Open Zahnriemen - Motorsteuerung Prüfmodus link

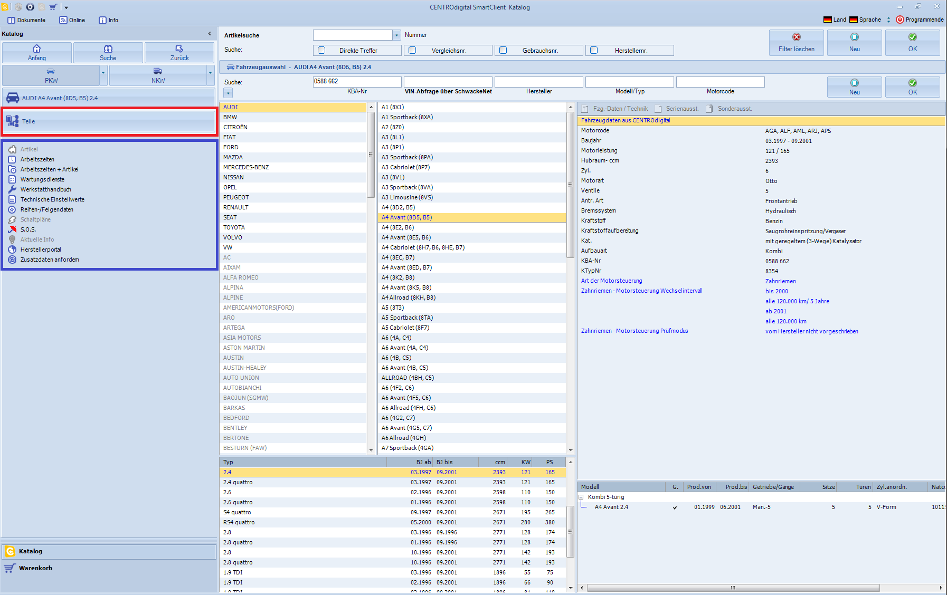click(x=635, y=331)
